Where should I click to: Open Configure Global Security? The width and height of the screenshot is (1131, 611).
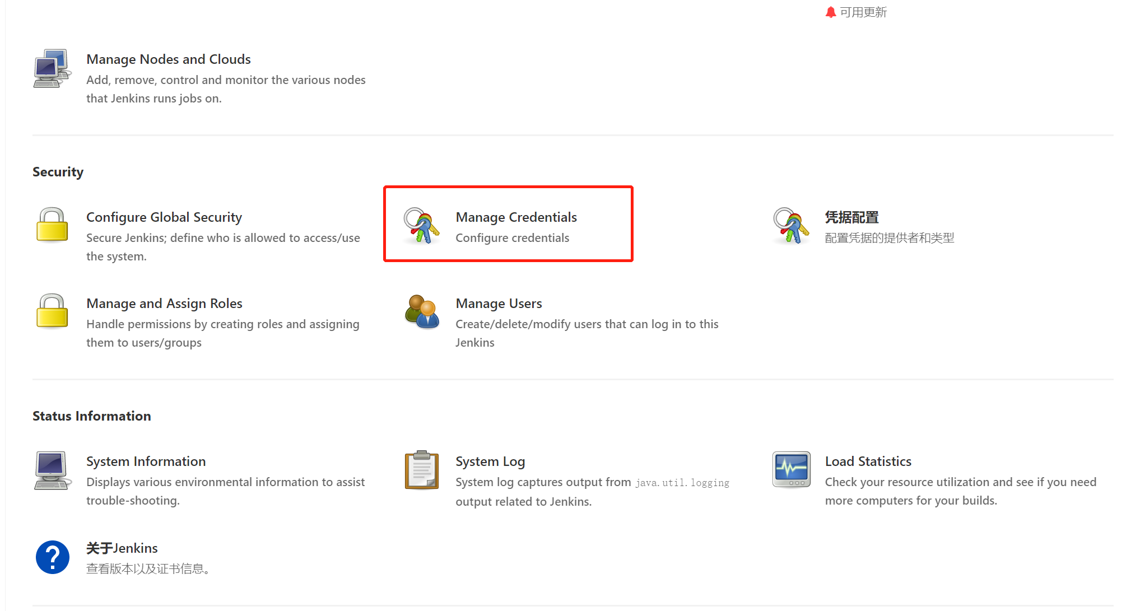[x=164, y=217]
